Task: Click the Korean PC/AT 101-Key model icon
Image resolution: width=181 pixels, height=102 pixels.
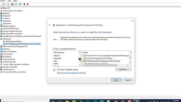Action: tap(84, 56)
